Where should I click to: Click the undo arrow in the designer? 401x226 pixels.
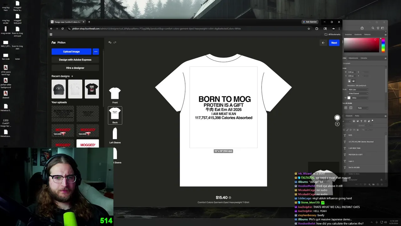coord(110,42)
